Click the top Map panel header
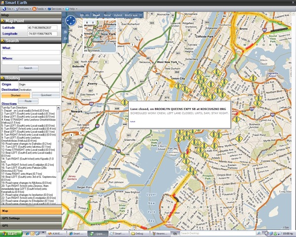This screenshot has height=237, width=296. (31, 15)
